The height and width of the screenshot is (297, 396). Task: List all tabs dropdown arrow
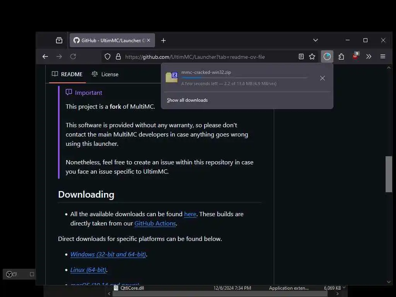point(316,40)
